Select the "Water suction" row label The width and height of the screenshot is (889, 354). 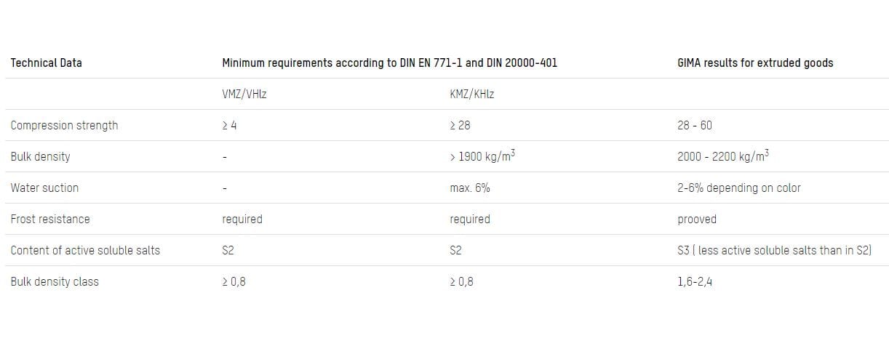pos(44,188)
